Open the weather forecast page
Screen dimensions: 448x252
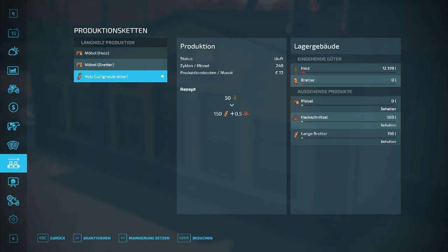pos(13,51)
